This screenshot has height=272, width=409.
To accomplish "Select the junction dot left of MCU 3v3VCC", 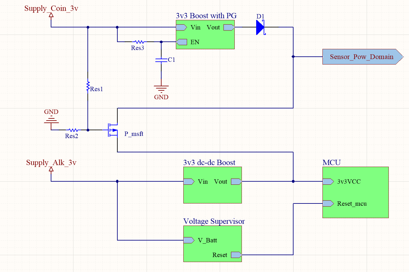I will [x=293, y=181].
